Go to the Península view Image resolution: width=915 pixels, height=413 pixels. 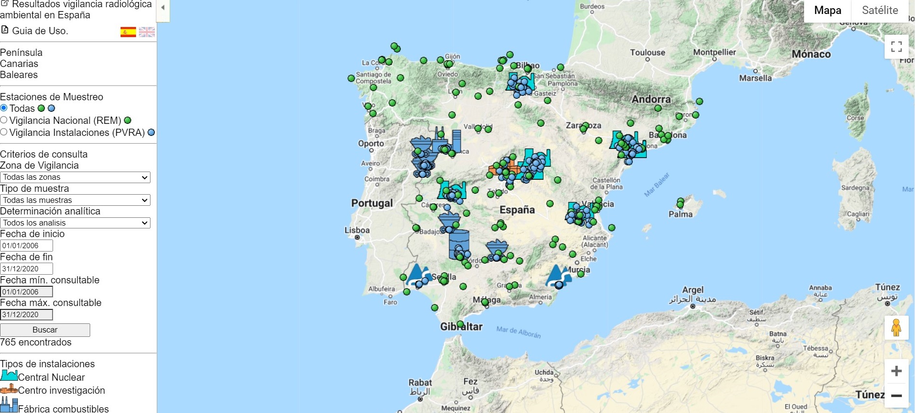[21, 53]
